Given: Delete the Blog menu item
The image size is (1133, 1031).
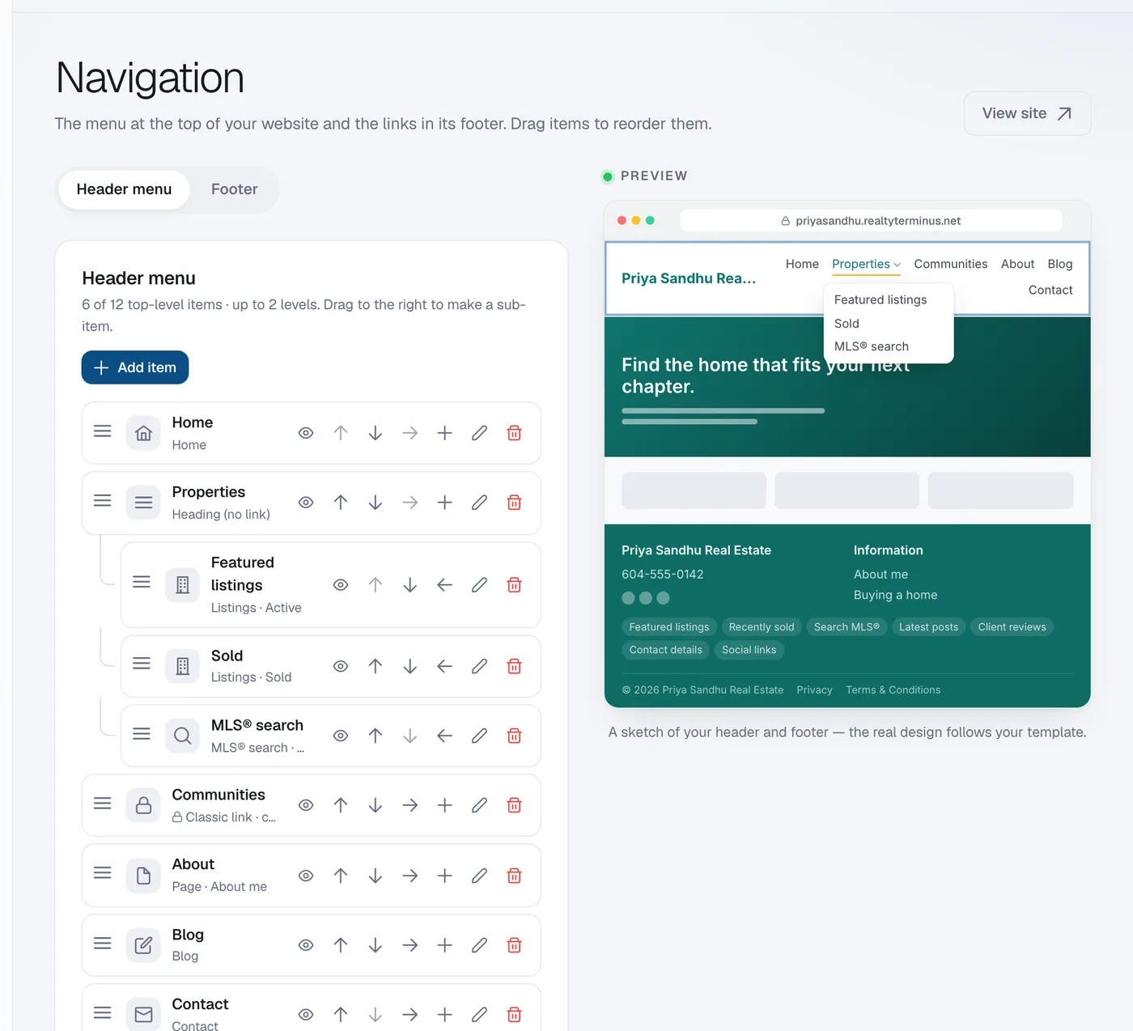Looking at the screenshot, I should [514, 945].
